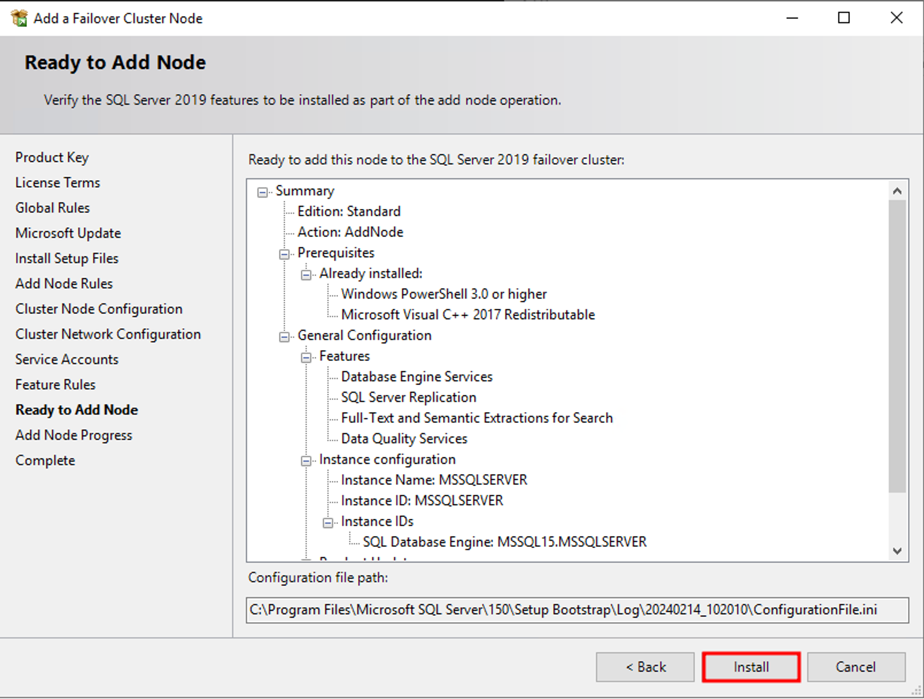Click the setup package icon in title bar
The height and width of the screenshot is (699, 924).
click(x=19, y=18)
